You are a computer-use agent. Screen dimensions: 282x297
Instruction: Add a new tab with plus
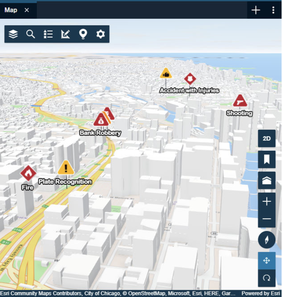point(256,10)
